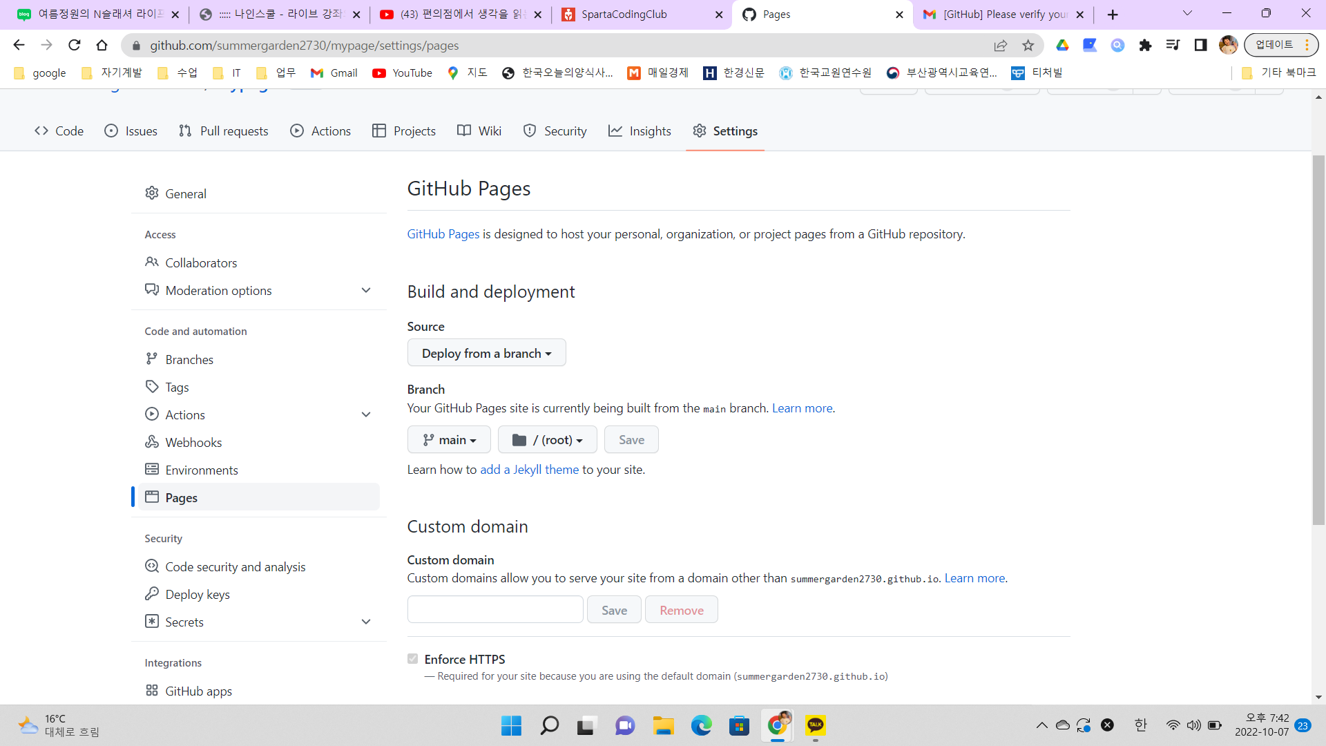
Task: Open the YouTube bookmark
Action: (402, 73)
